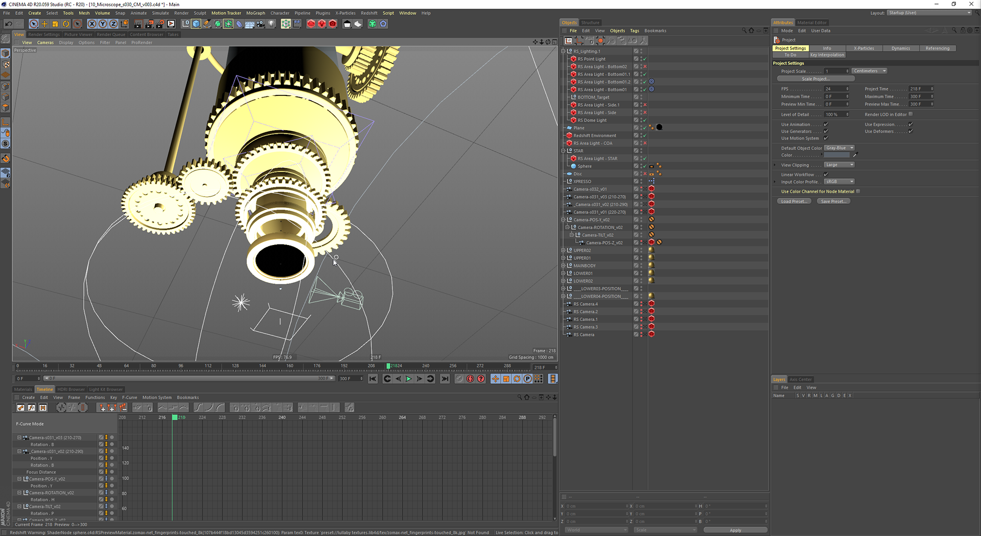Open the Cube primitive object icon

pos(196,24)
